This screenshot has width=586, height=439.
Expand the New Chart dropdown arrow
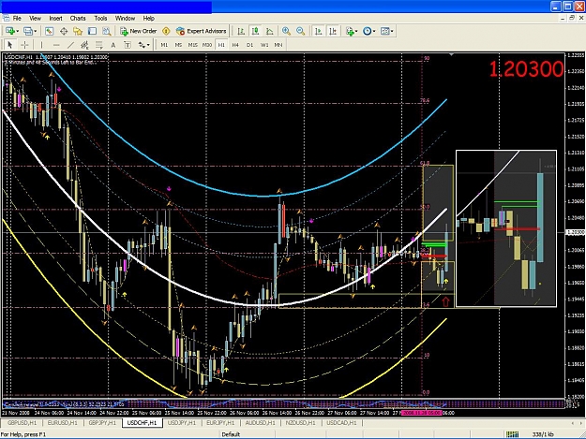(18, 31)
